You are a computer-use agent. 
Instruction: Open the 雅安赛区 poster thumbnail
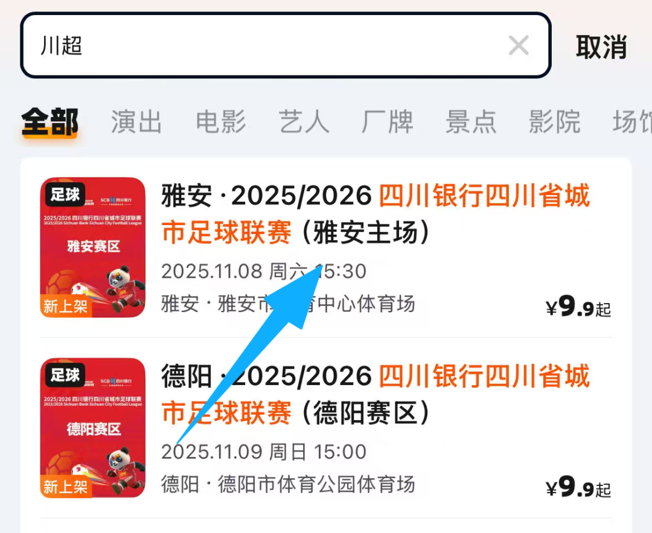pos(93,247)
